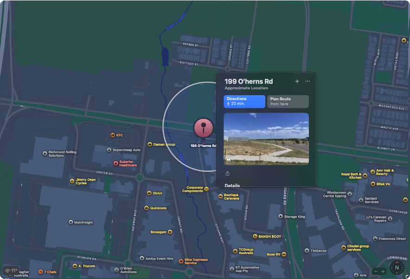Click the "LEGACY RD" street label
The width and height of the screenshot is (410, 279).
click(179, 224)
